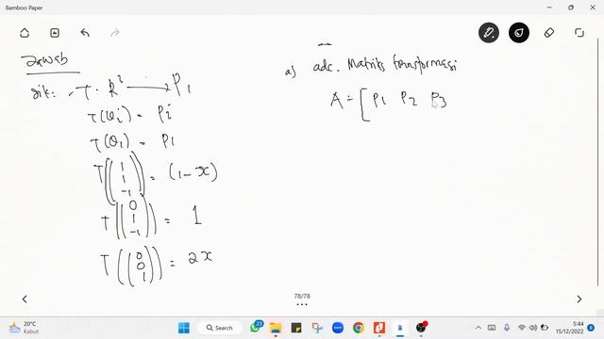Viewport: 604px width, 339px height.
Task: Open Zoom from the taskbar
Action: [x=338, y=328]
